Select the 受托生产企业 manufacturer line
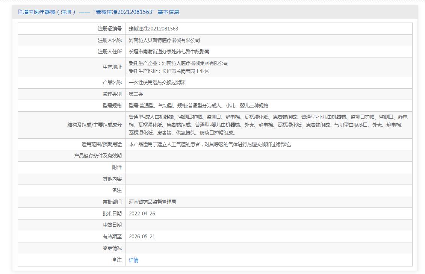425x274 pixels. click(x=178, y=63)
